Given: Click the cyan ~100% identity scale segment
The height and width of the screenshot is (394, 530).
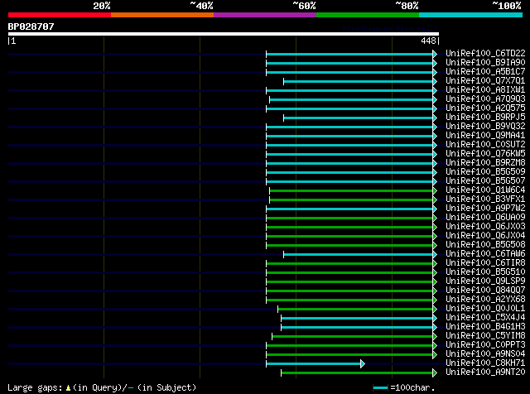Looking at the screenshot, I should click(471, 15).
